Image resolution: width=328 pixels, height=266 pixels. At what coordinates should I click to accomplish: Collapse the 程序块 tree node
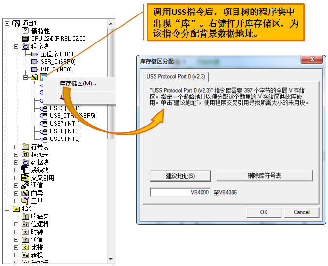click(x=16, y=46)
